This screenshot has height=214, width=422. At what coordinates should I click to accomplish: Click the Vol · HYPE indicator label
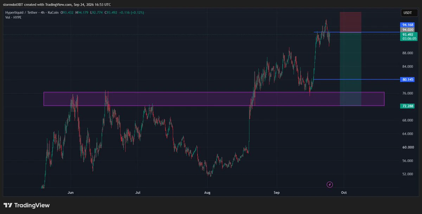click(x=13, y=17)
